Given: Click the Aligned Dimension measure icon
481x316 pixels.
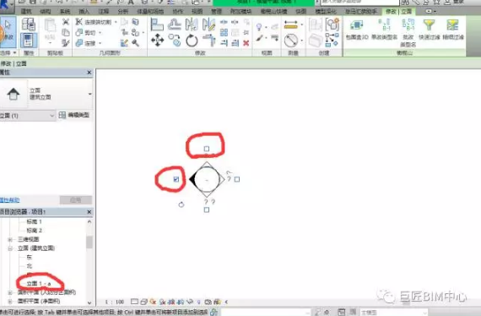Looking at the screenshot, I should [x=290, y=25].
